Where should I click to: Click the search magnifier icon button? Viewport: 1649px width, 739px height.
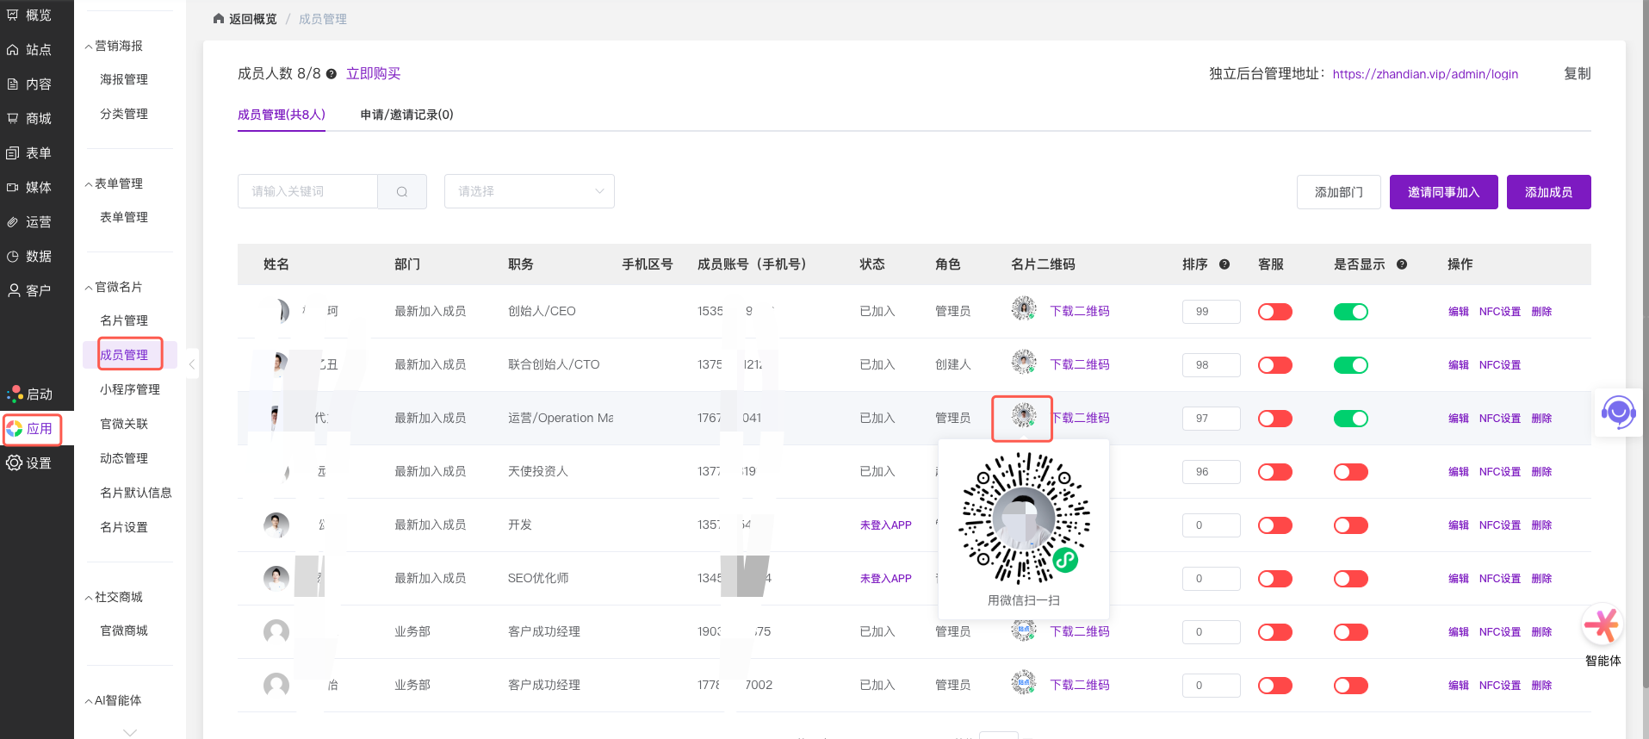pos(402,191)
